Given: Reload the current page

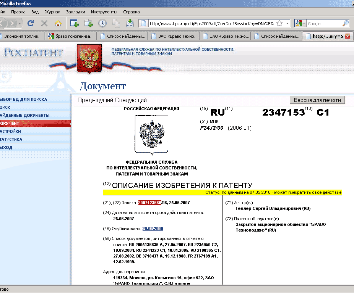Looking at the screenshot, I should 31,23.
